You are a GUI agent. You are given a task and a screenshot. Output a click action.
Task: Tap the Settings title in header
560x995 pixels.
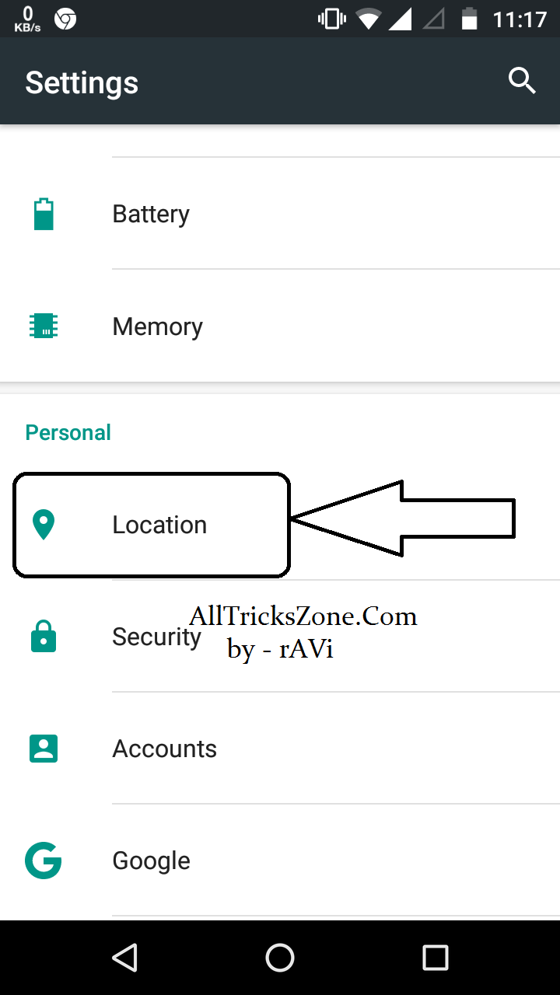(82, 82)
